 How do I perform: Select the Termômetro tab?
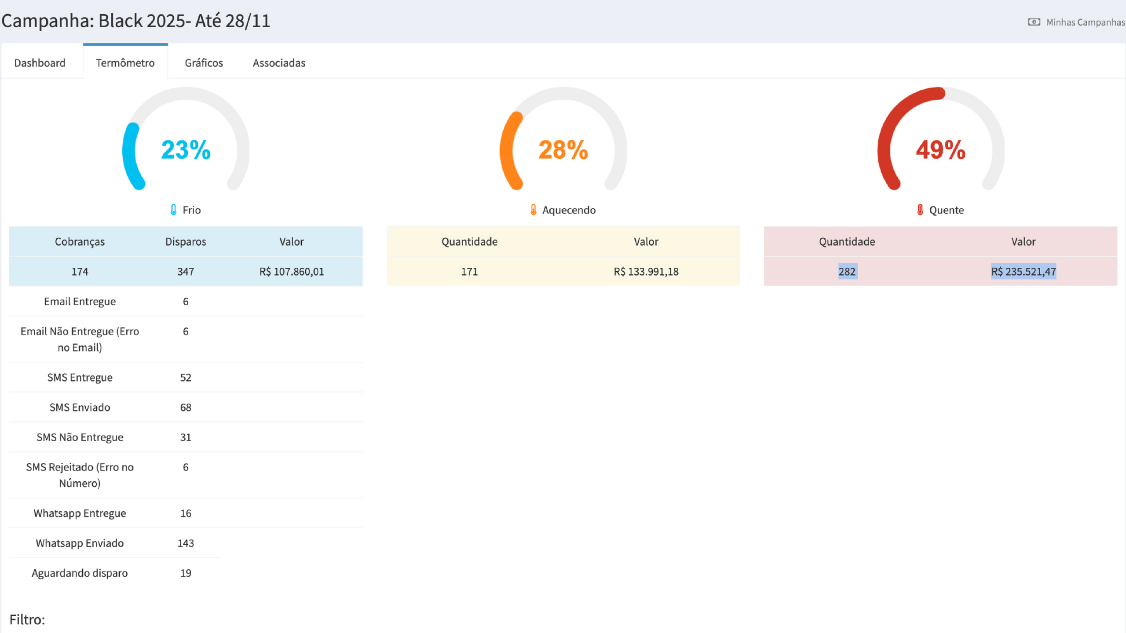[125, 63]
